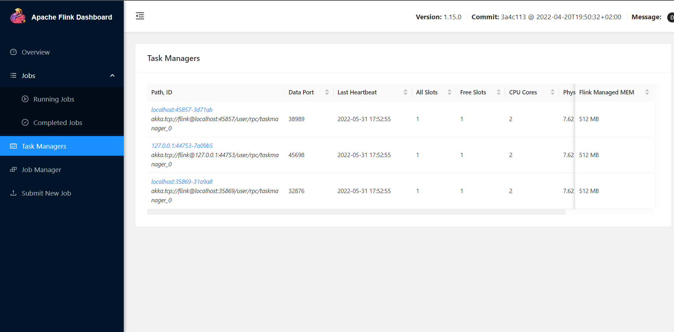Screen dimensions: 674x332
Task: Sort by Free Slots arrows
Action: click(499, 92)
